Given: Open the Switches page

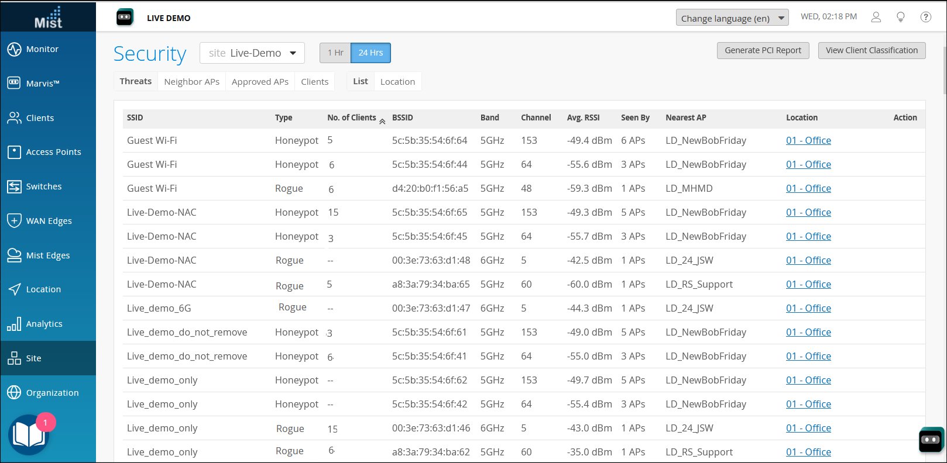Looking at the screenshot, I should (43, 186).
